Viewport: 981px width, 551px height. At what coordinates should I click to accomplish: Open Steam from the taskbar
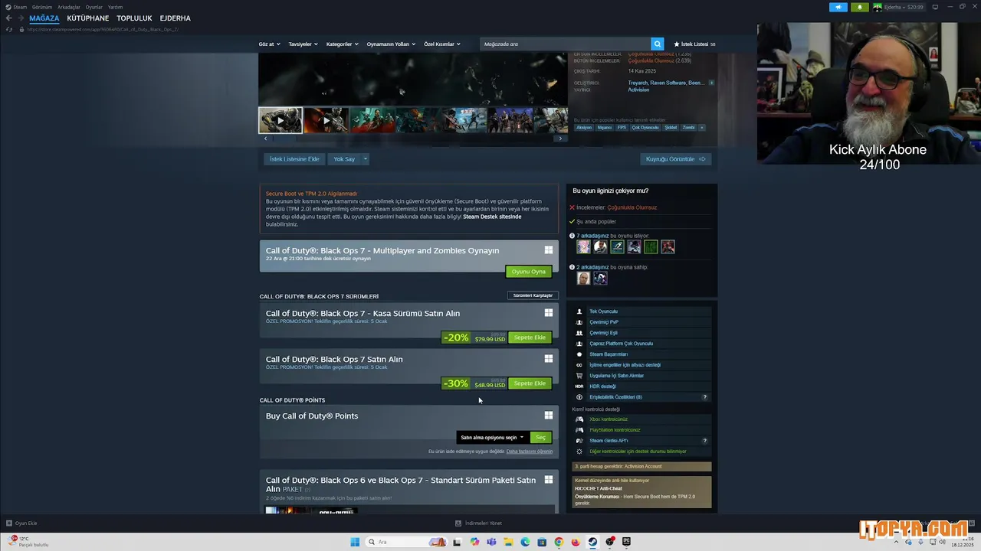(592, 542)
